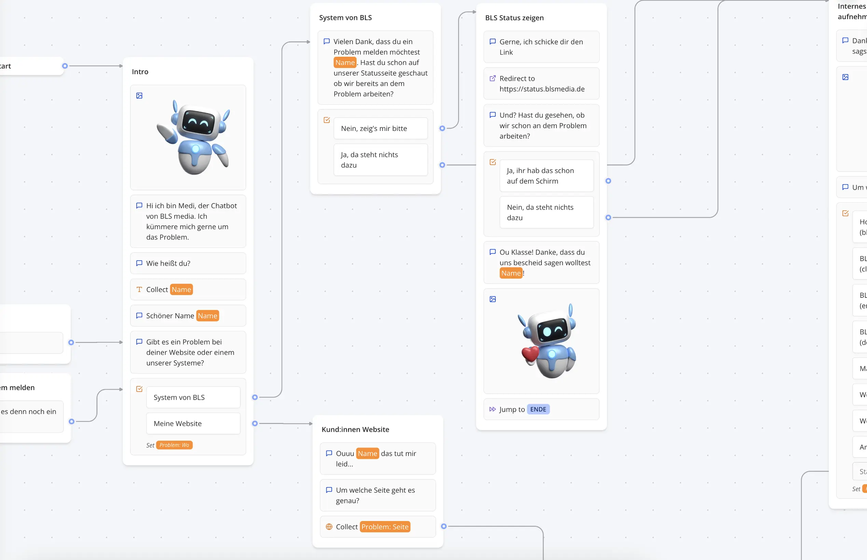Click the "Problem: Wo" set token
The image size is (867, 560).
point(174,445)
